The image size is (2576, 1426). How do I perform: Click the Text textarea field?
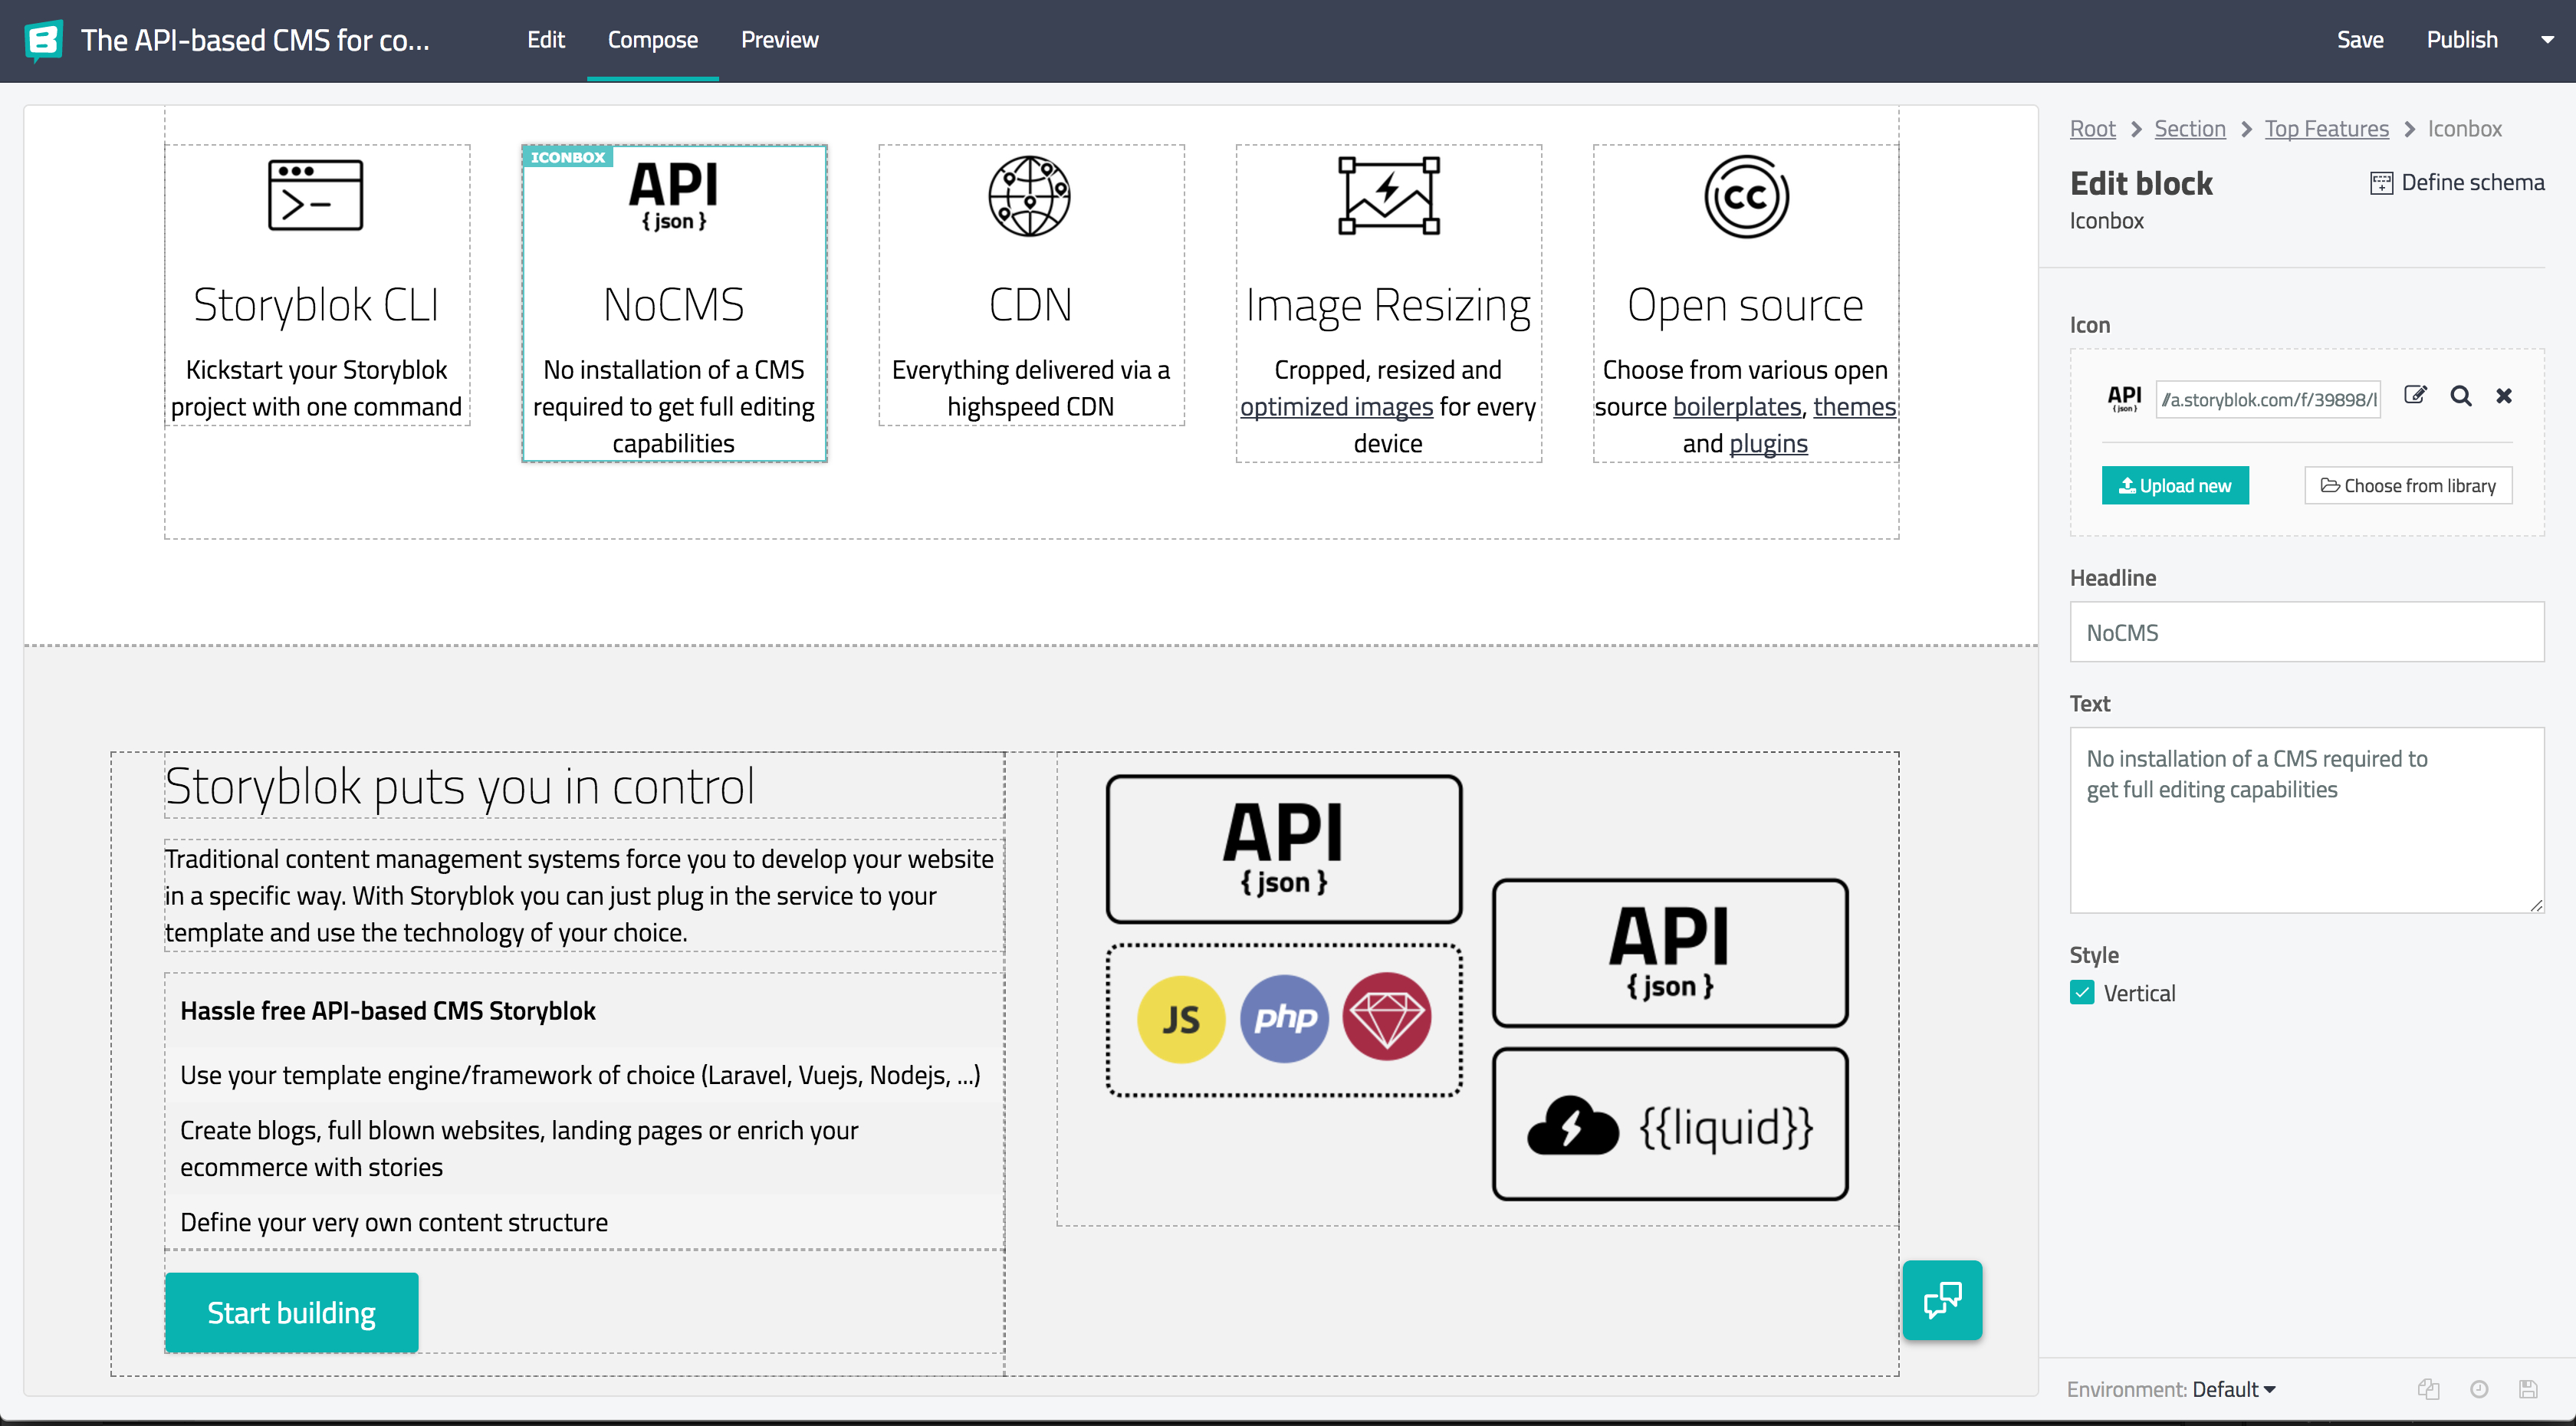pyautogui.click(x=2306, y=819)
